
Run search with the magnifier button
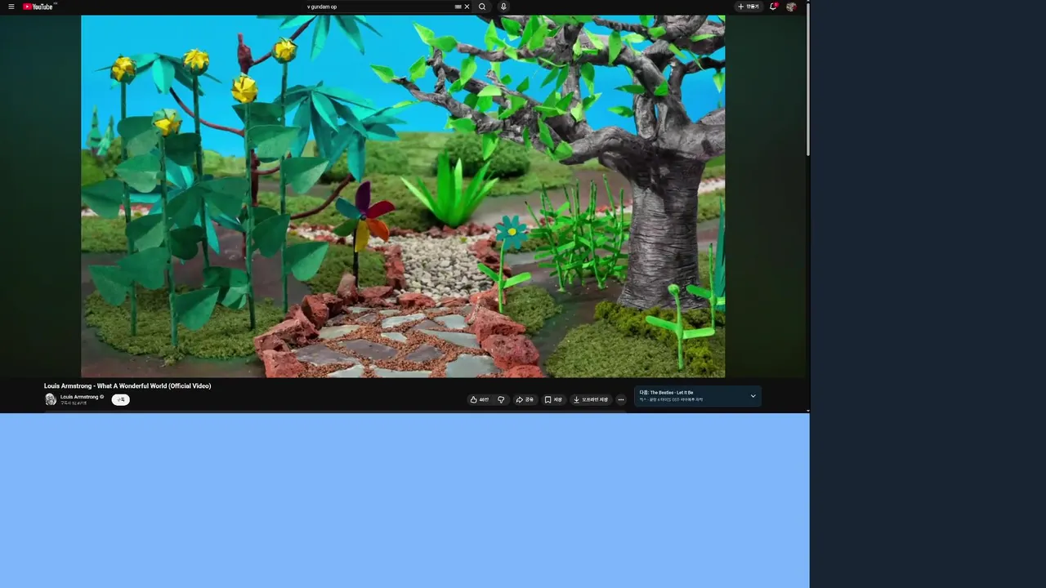[x=482, y=7]
